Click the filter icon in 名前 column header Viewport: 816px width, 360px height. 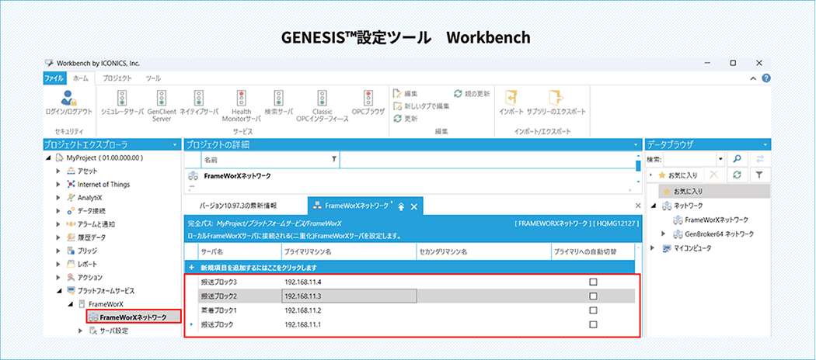(333, 160)
